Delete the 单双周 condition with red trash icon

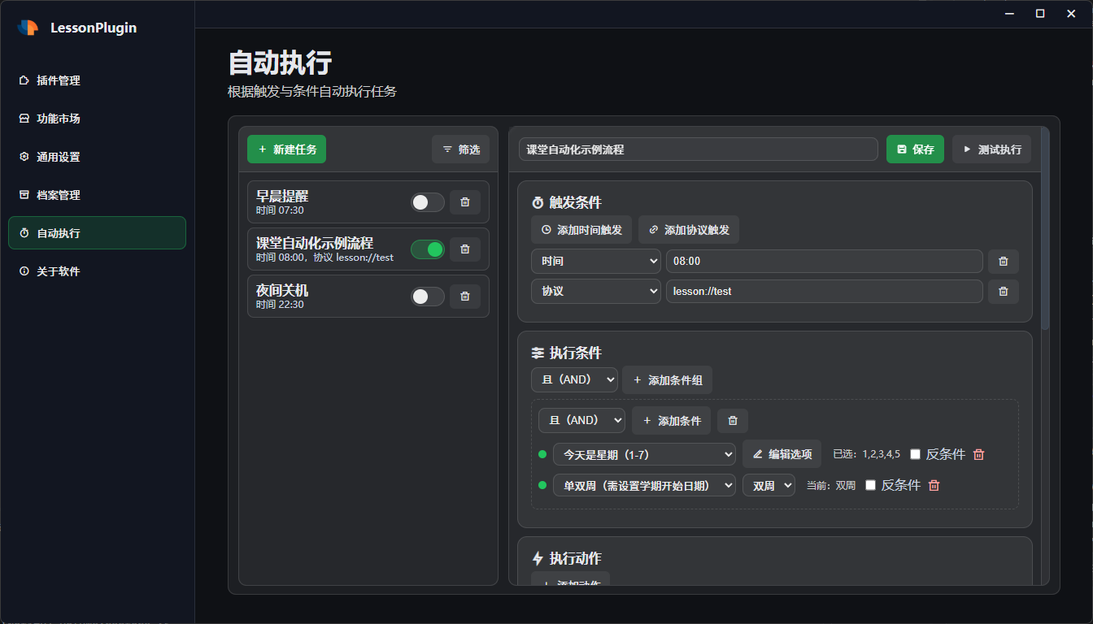934,486
